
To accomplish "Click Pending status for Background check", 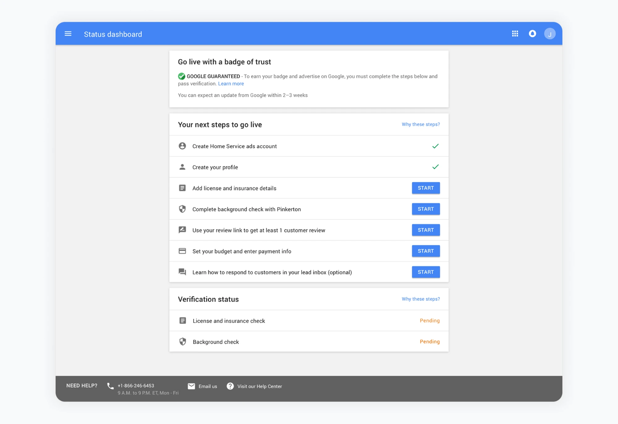I will pyautogui.click(x=430, y=341).
